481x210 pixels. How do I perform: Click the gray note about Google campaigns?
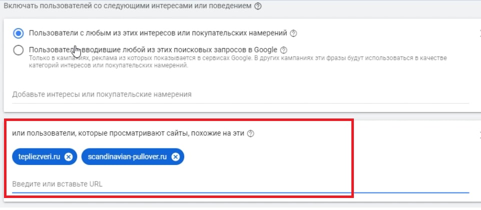click(225, 62)
